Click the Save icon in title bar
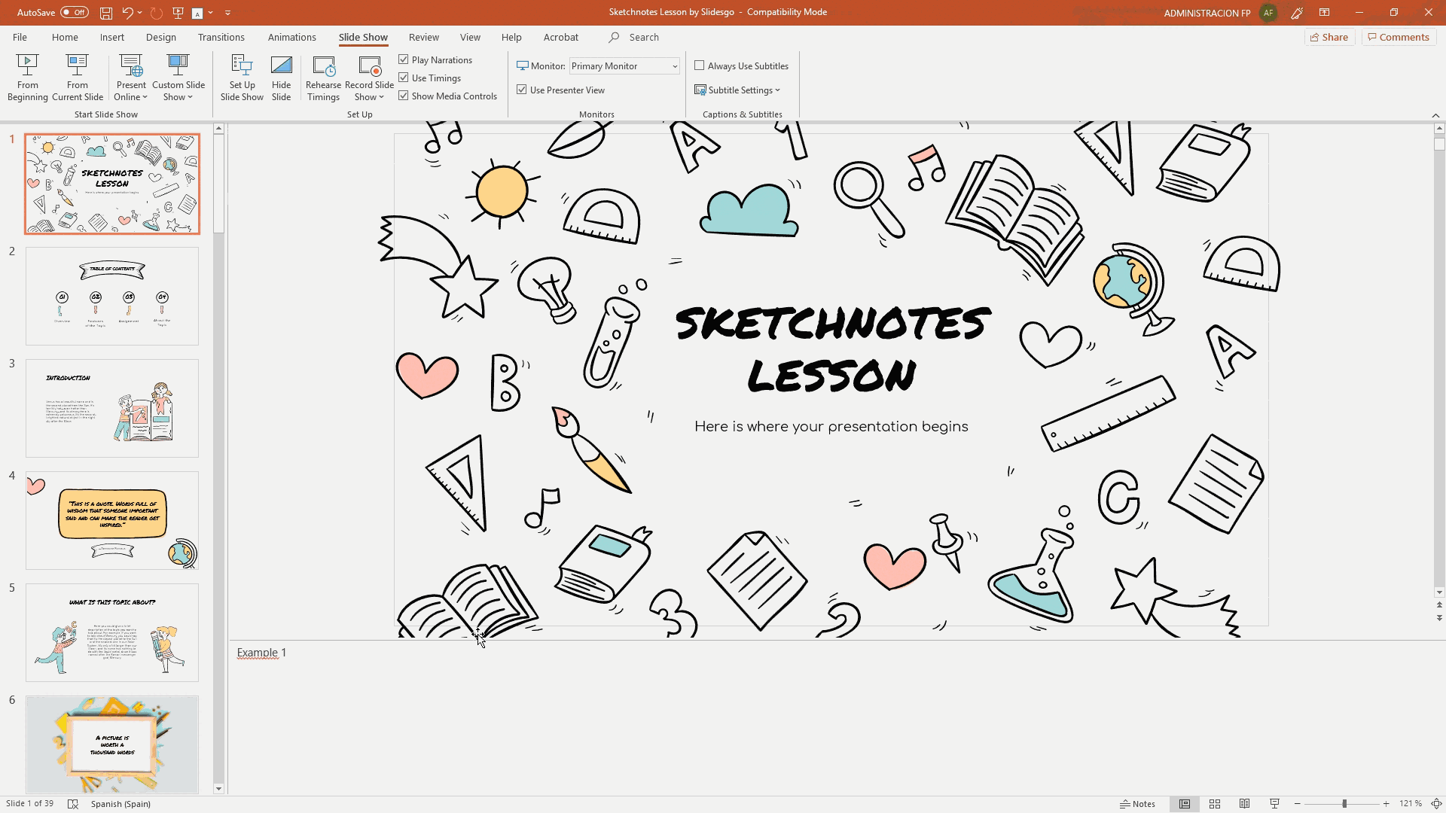 click(x=106, y=13)
